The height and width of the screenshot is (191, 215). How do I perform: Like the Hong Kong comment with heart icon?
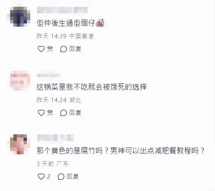41,49
